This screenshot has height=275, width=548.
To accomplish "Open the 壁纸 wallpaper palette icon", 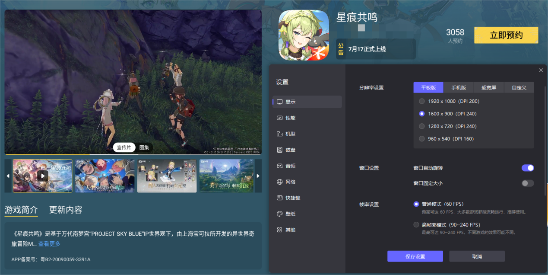I will point(280,214).
